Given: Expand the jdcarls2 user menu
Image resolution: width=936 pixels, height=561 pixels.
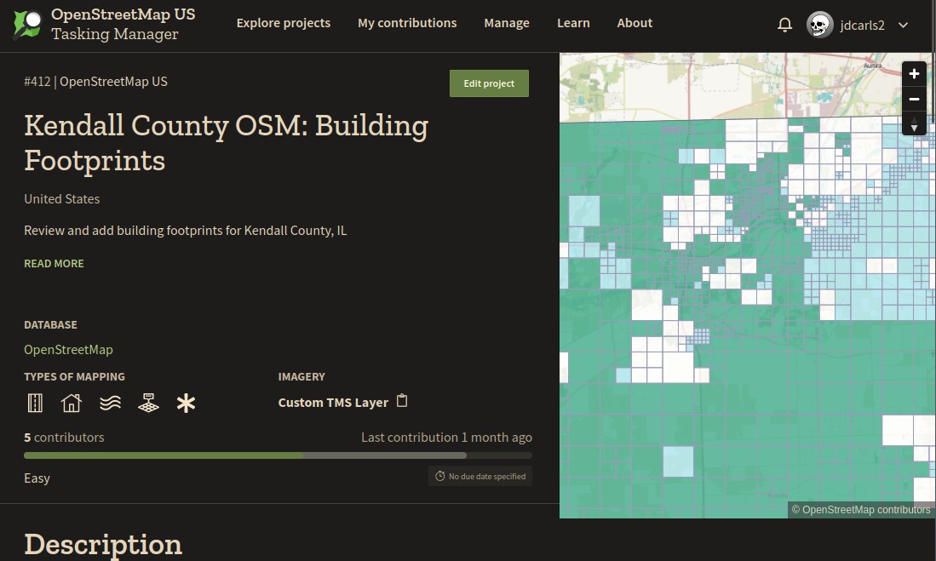Looking at the screenshot, I should pos(903,25).
